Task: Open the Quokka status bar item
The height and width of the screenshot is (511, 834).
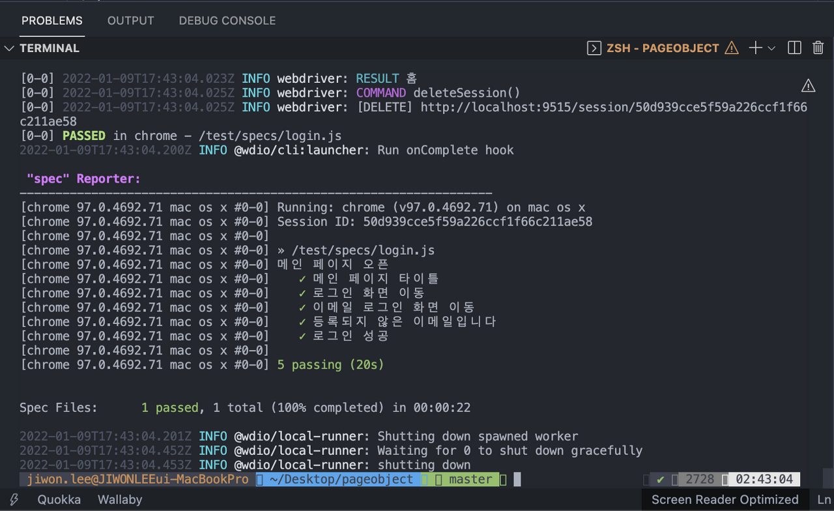Action: 59,500
